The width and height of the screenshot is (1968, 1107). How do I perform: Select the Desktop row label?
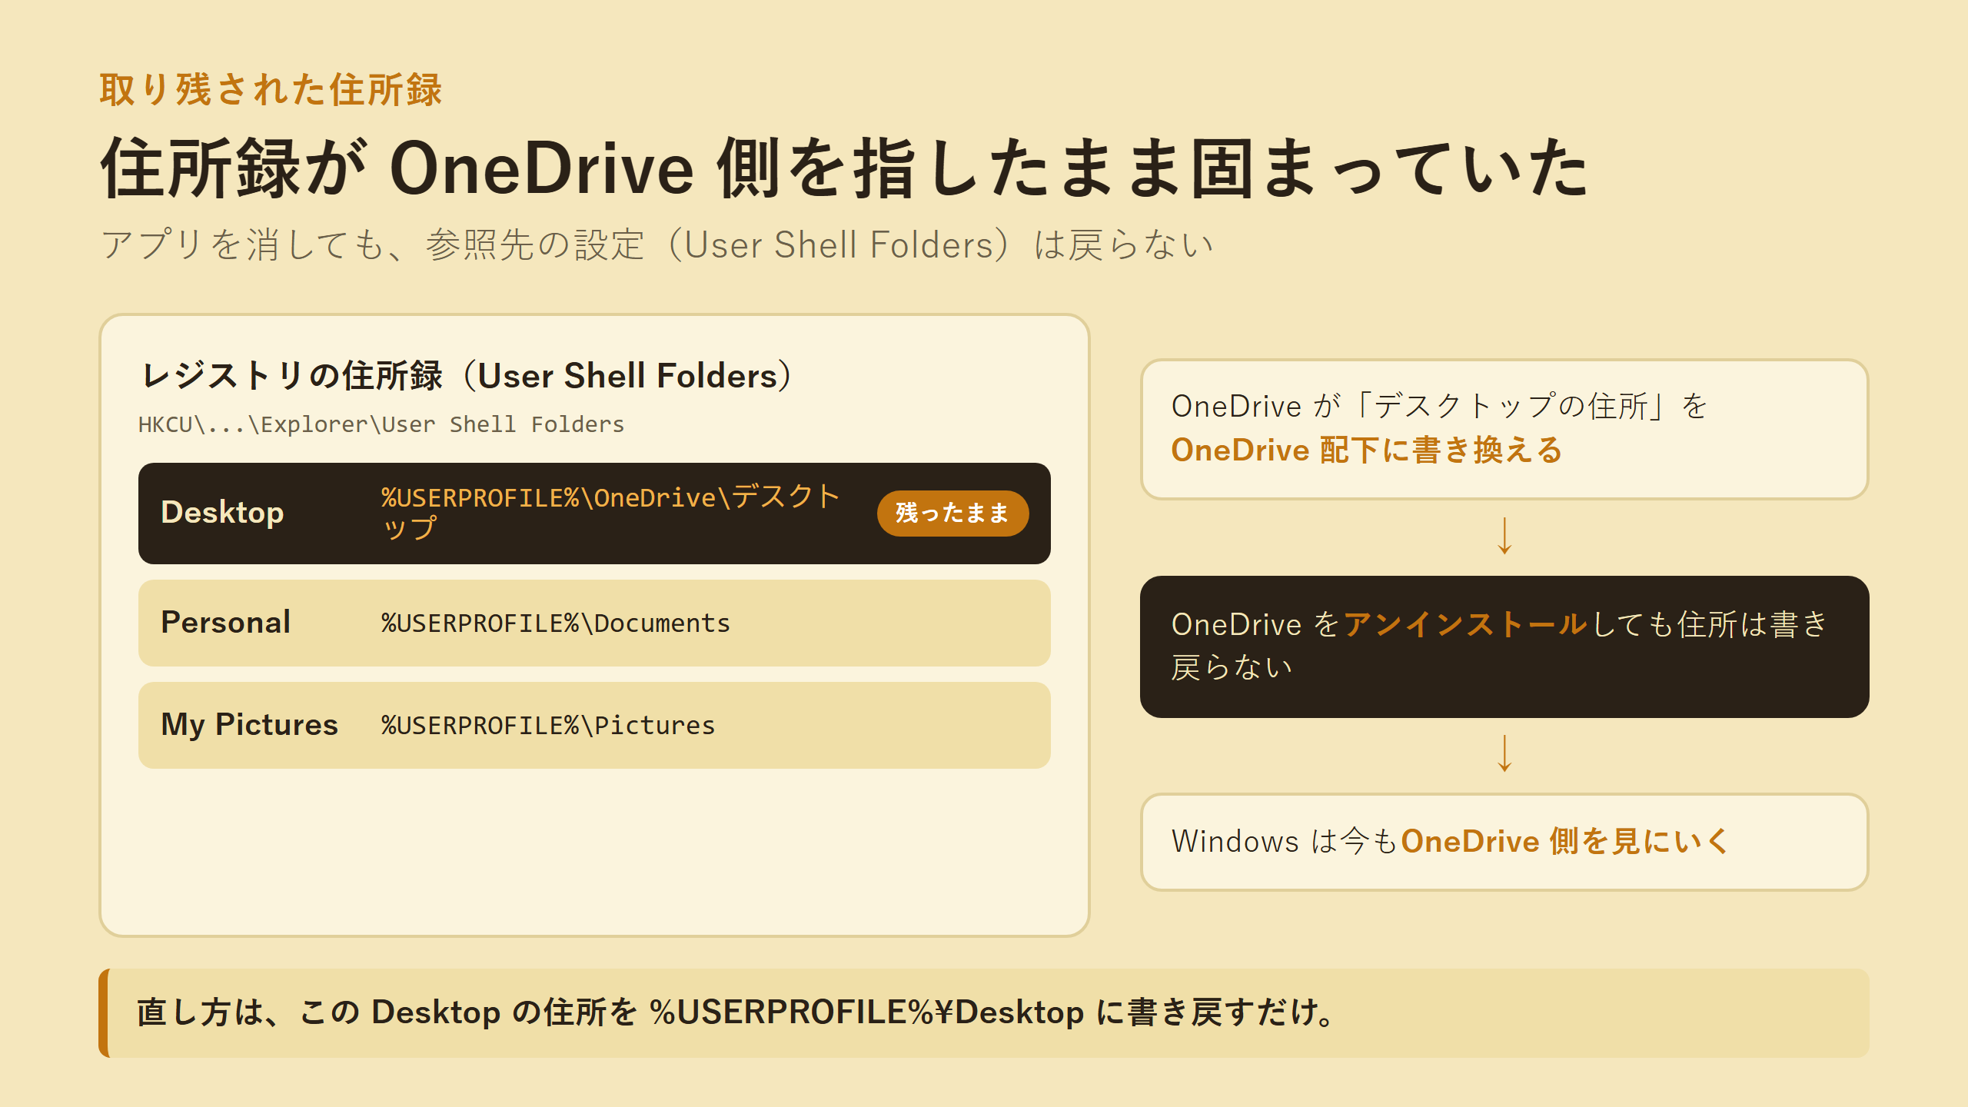click(222, 513)
